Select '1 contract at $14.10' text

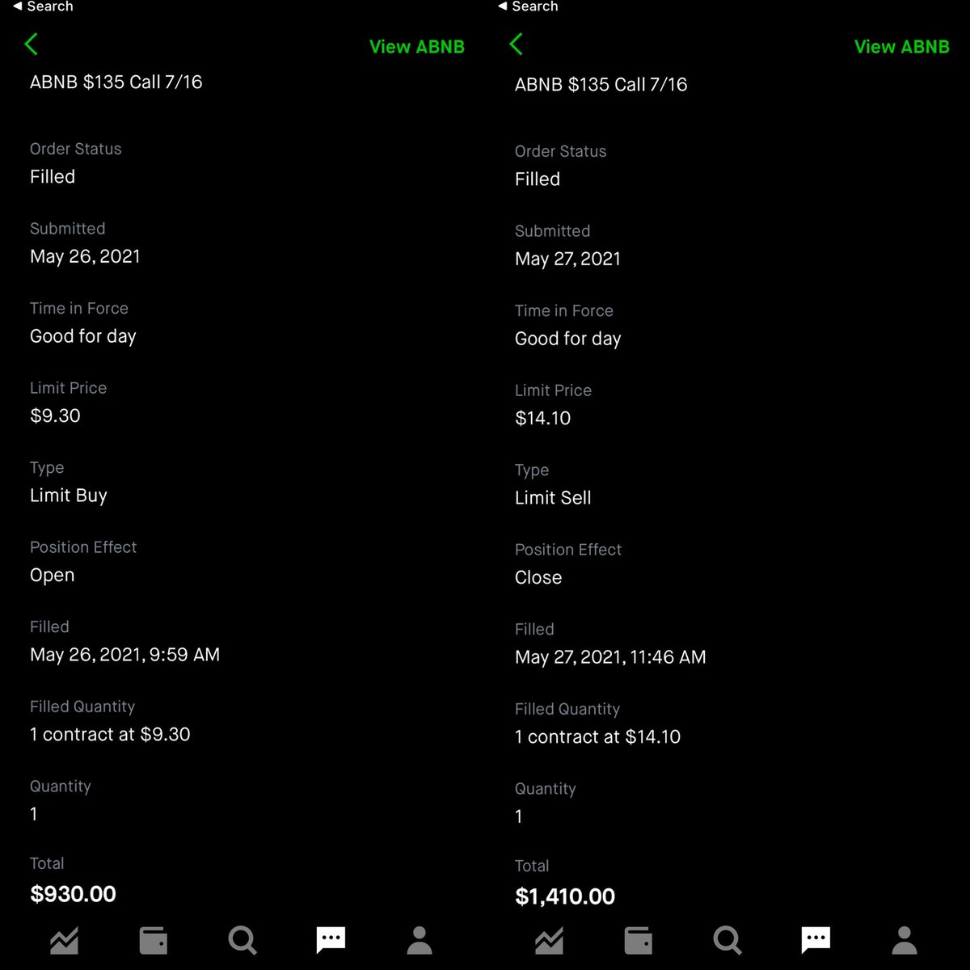598,736
